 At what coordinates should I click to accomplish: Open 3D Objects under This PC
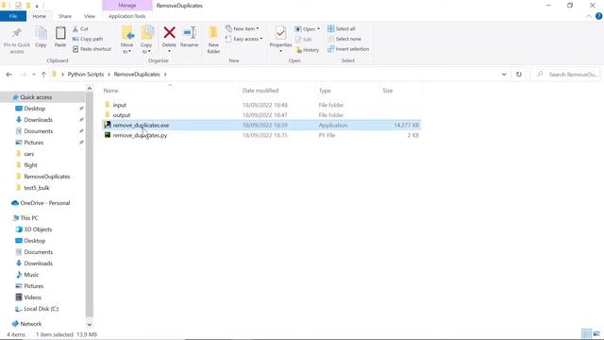coord(38,229)
